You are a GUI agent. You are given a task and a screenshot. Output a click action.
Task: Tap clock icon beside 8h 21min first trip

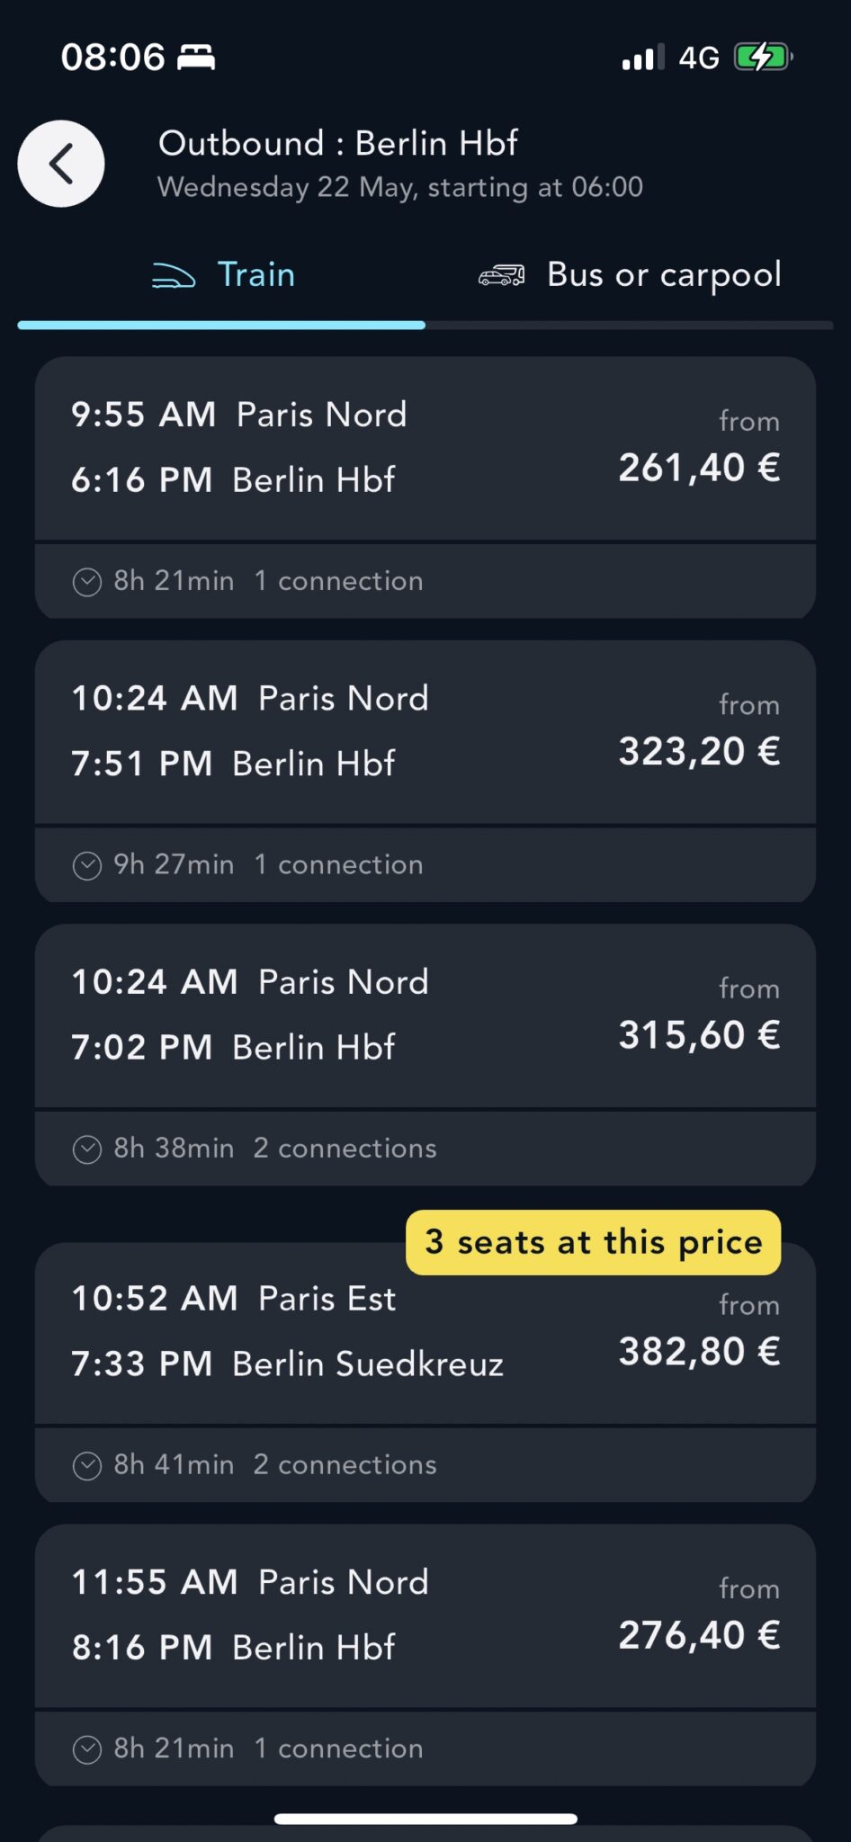(86, 582)
